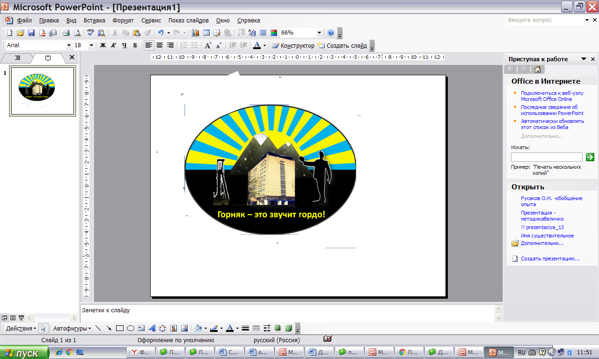This screenshot has height=359, width=599.
Task: Toggle Bold formatting (Ж)
Action: pos(103,45)
